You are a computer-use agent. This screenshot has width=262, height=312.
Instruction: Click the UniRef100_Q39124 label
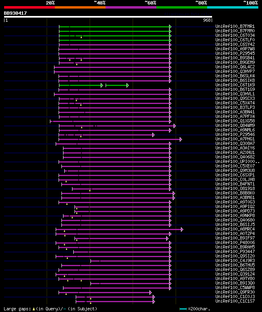point(235,274)
